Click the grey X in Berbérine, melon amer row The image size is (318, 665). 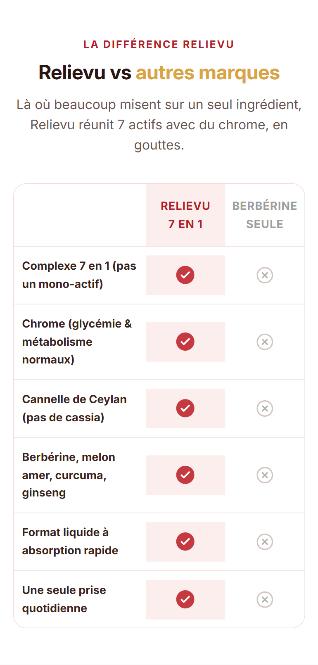click(x=265, y=475)
